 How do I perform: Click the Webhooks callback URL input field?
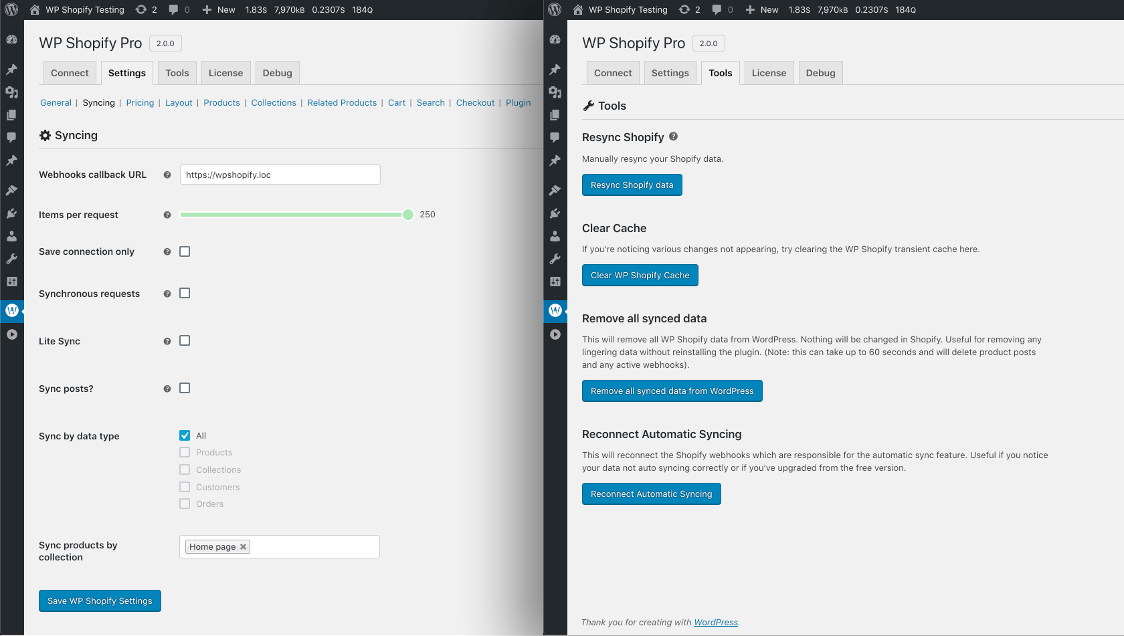(x=280, y=175)
